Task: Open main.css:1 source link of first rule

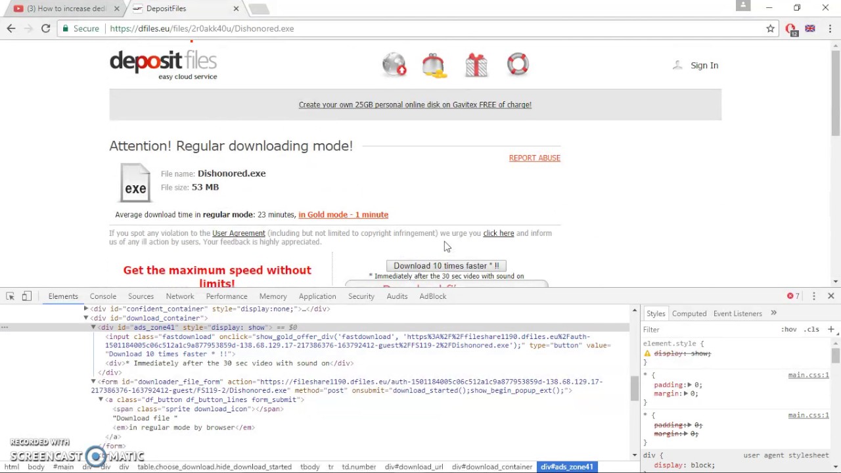Action: pyautogui.click(x=808, y=375)
